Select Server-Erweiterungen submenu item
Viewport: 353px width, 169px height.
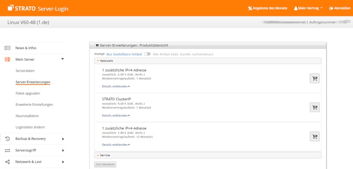pyautogui.click(x=33, y=82)
